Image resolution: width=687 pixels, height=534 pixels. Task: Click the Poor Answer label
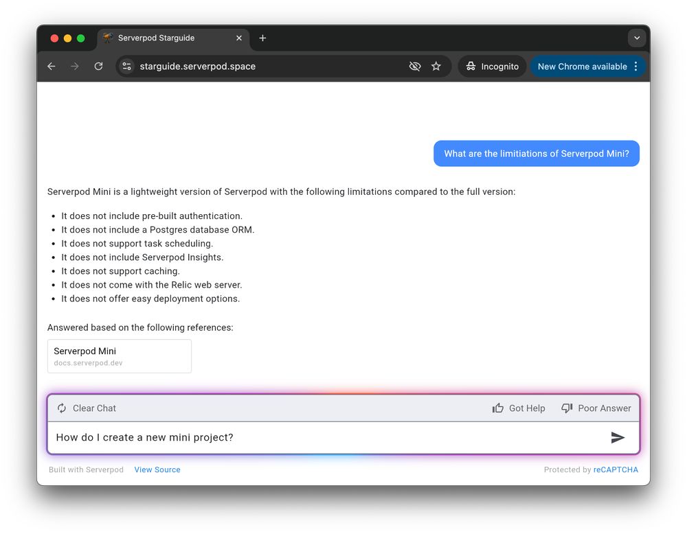tap(604, 408)
